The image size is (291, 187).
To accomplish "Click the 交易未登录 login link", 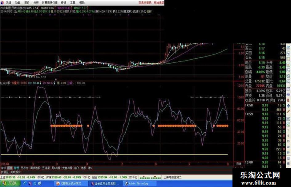I will [x=145, y=2].
